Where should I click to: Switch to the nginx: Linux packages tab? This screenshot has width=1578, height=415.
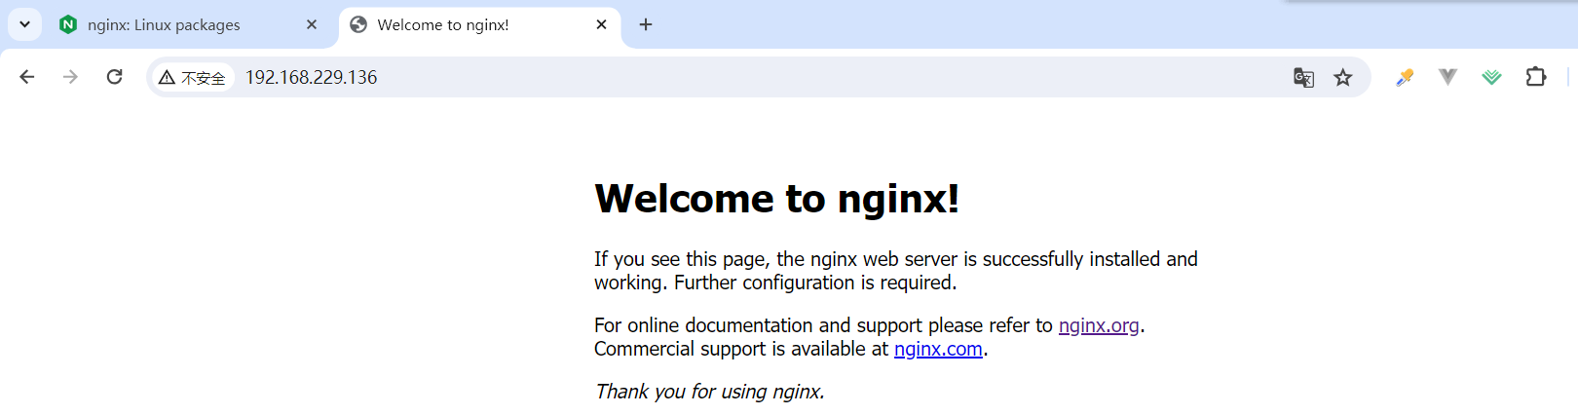click(x=188, y=25)
